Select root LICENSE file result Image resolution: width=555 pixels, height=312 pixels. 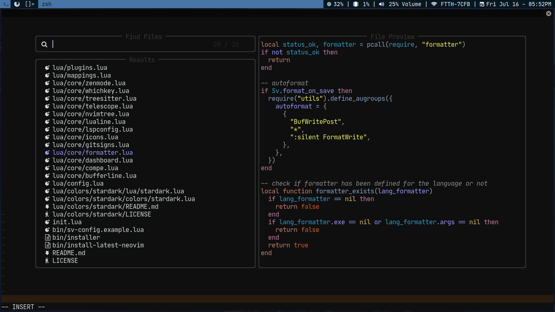click(x=65, y=261)
